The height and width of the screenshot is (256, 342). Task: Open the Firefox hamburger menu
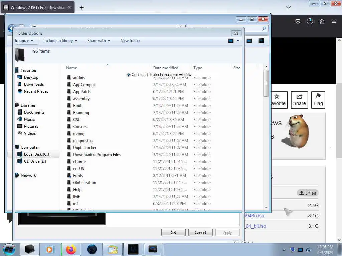(334, 21)
